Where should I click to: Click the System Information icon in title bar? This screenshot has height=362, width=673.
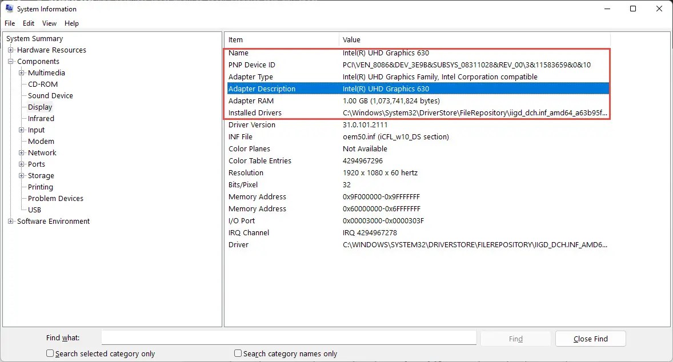(x=8, y=9)
